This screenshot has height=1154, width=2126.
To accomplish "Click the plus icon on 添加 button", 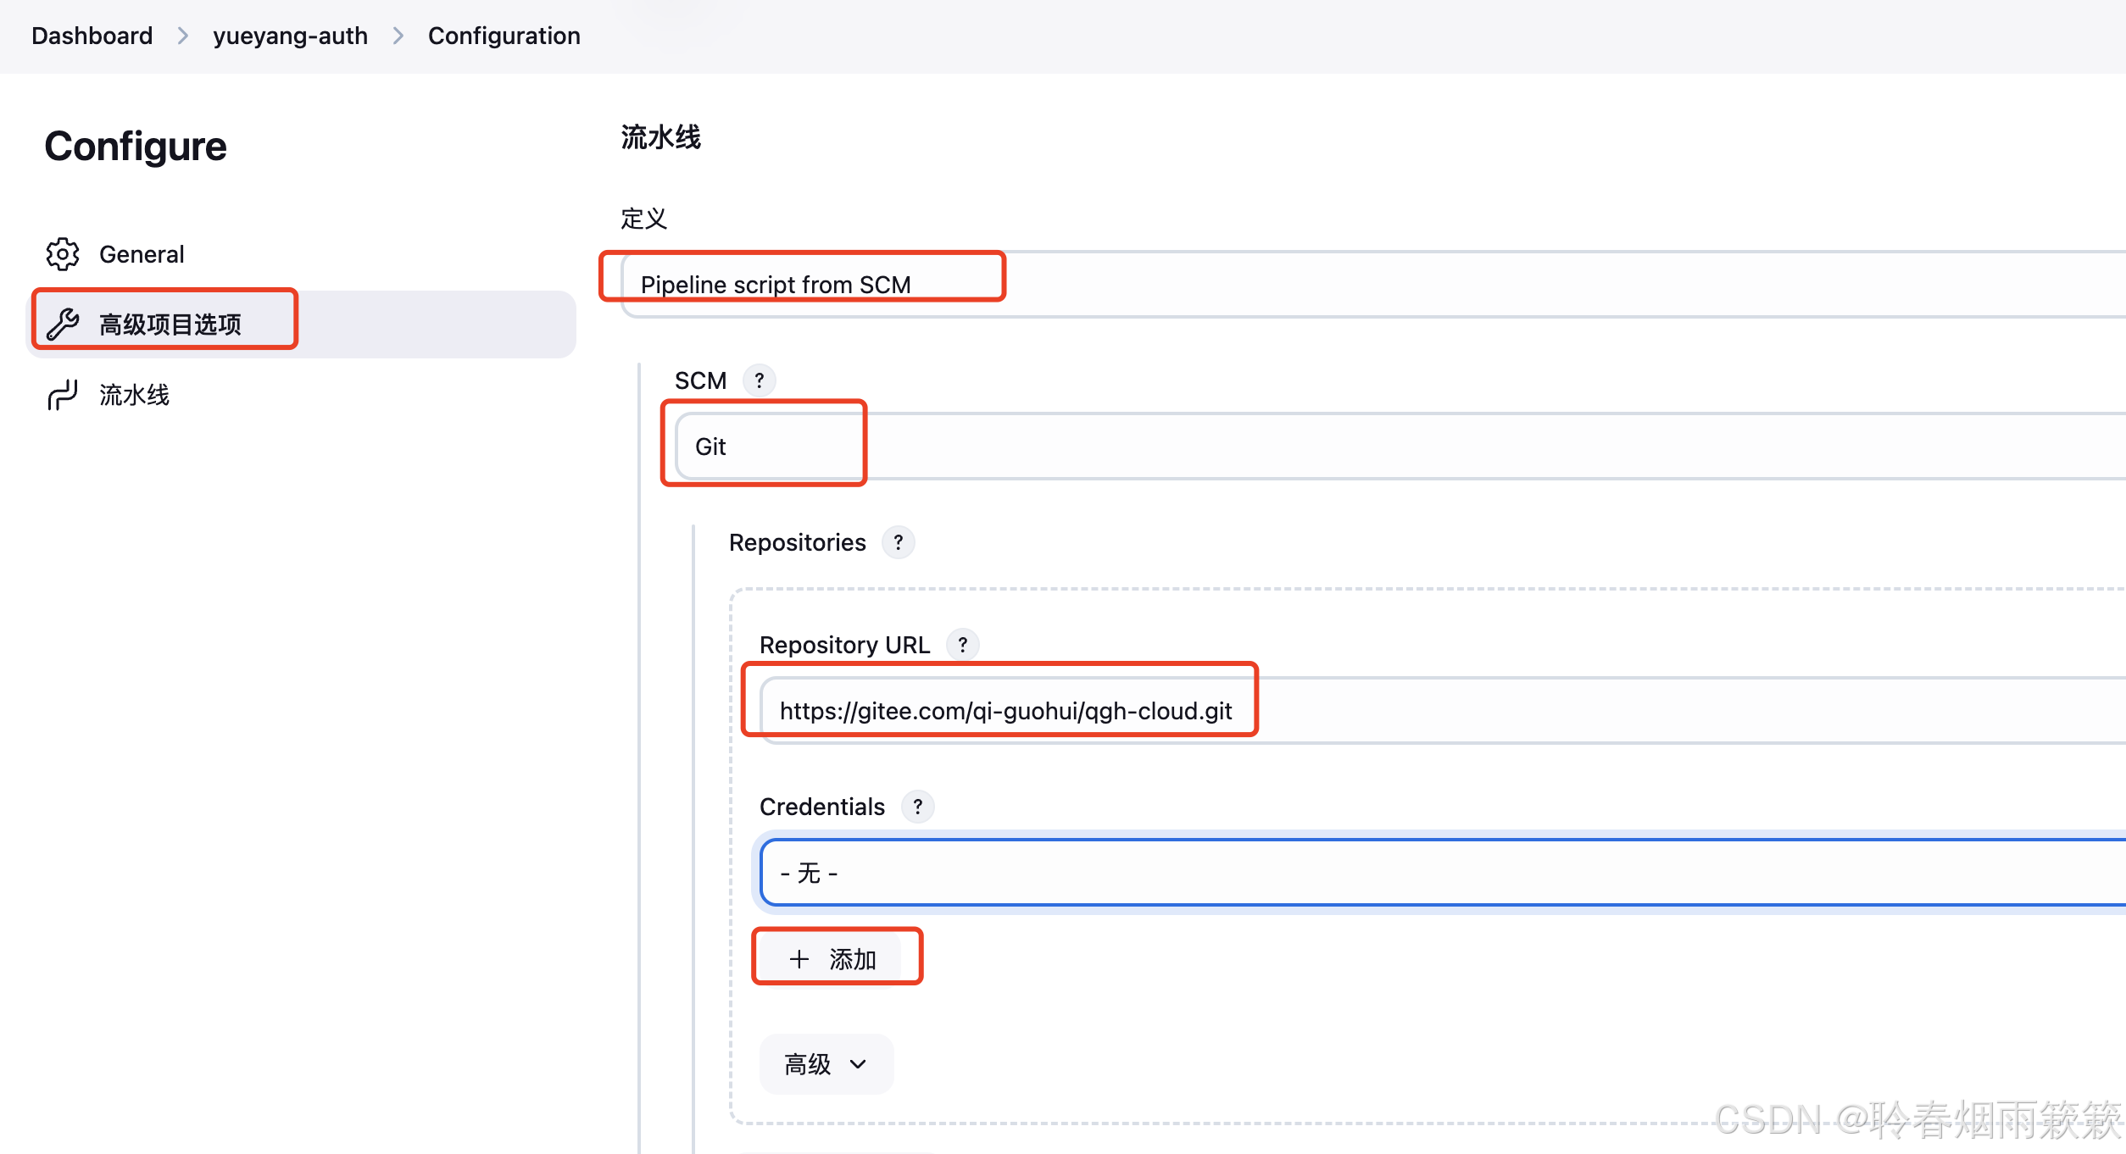I will (x=799, y=959).
